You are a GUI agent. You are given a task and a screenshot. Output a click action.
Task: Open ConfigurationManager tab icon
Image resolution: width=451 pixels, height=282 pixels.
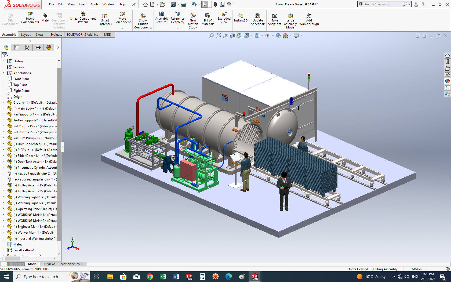(27, 48)
